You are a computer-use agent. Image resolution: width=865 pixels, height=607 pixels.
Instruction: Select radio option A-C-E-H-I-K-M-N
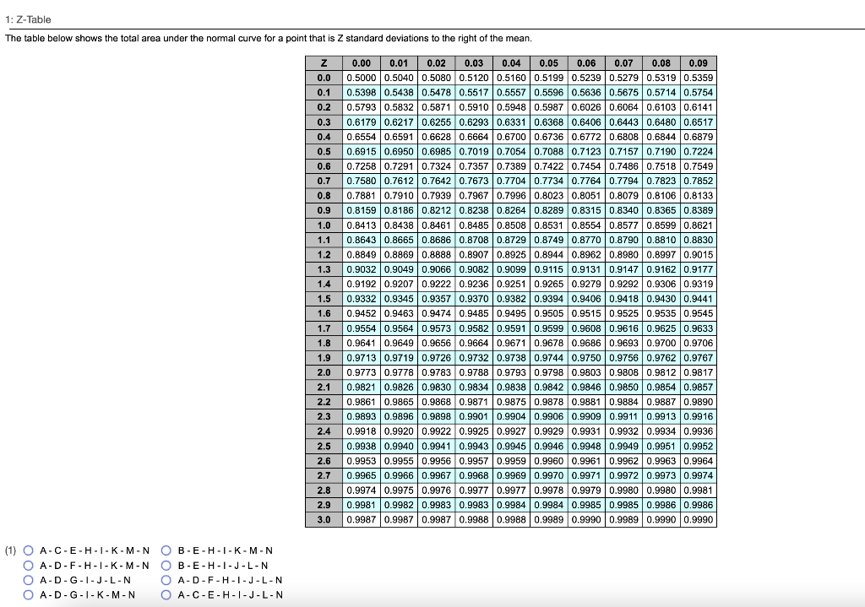[30, 550]
